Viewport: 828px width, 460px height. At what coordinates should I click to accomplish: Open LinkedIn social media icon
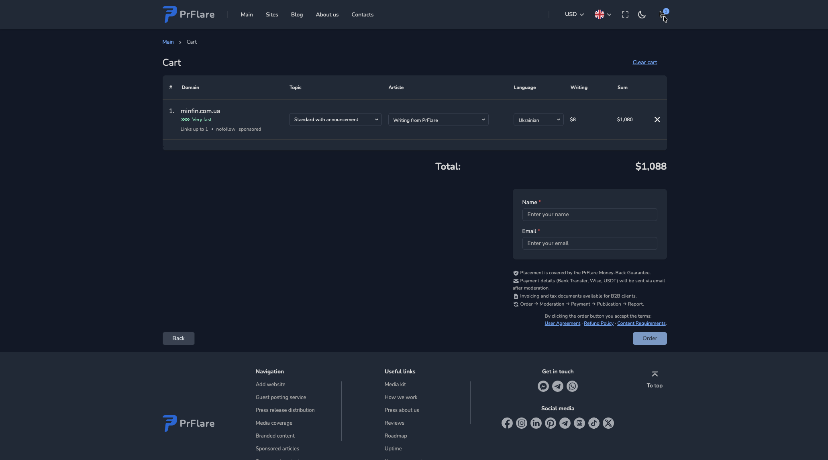(536, 423)
